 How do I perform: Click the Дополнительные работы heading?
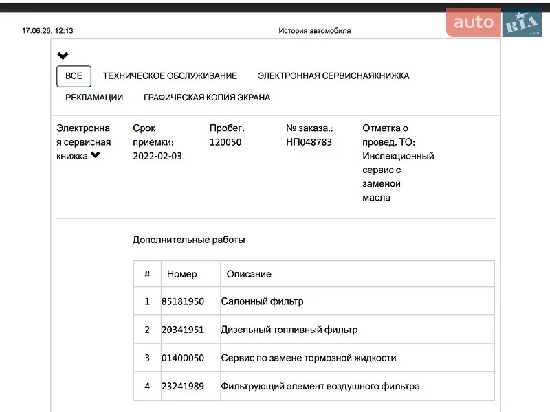click(188, 240)
